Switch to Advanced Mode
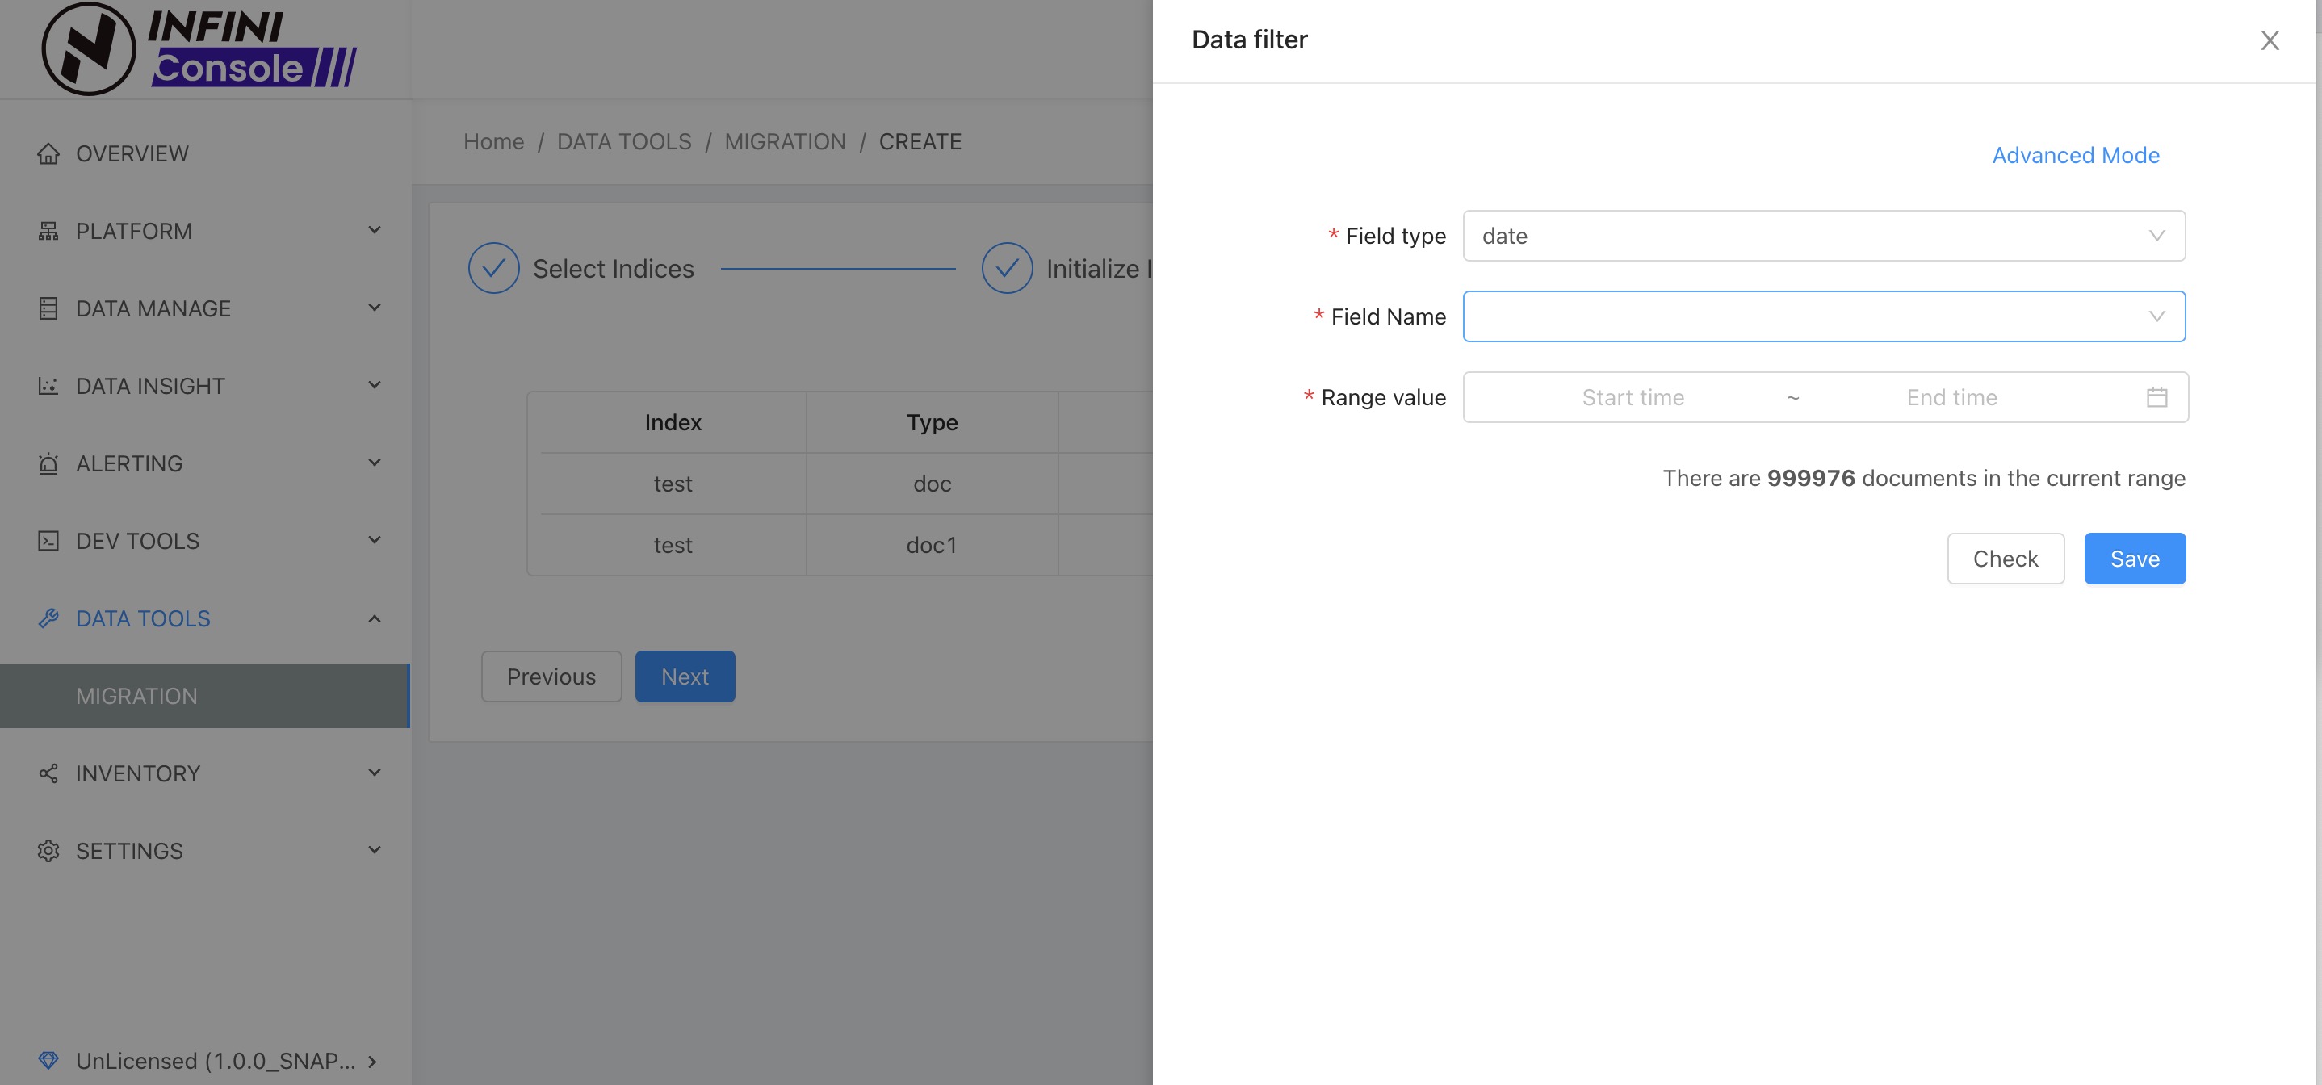Screen dimensions: 2322x1085 tap(2075, 156)
